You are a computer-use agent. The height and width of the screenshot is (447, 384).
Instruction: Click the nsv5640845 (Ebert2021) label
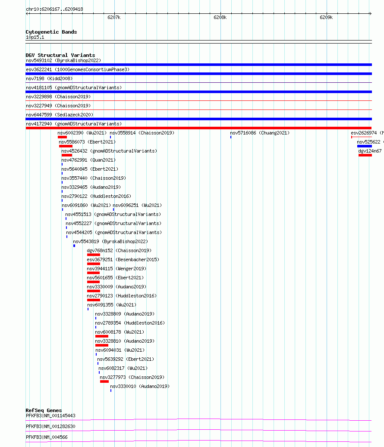pos(90,169)
